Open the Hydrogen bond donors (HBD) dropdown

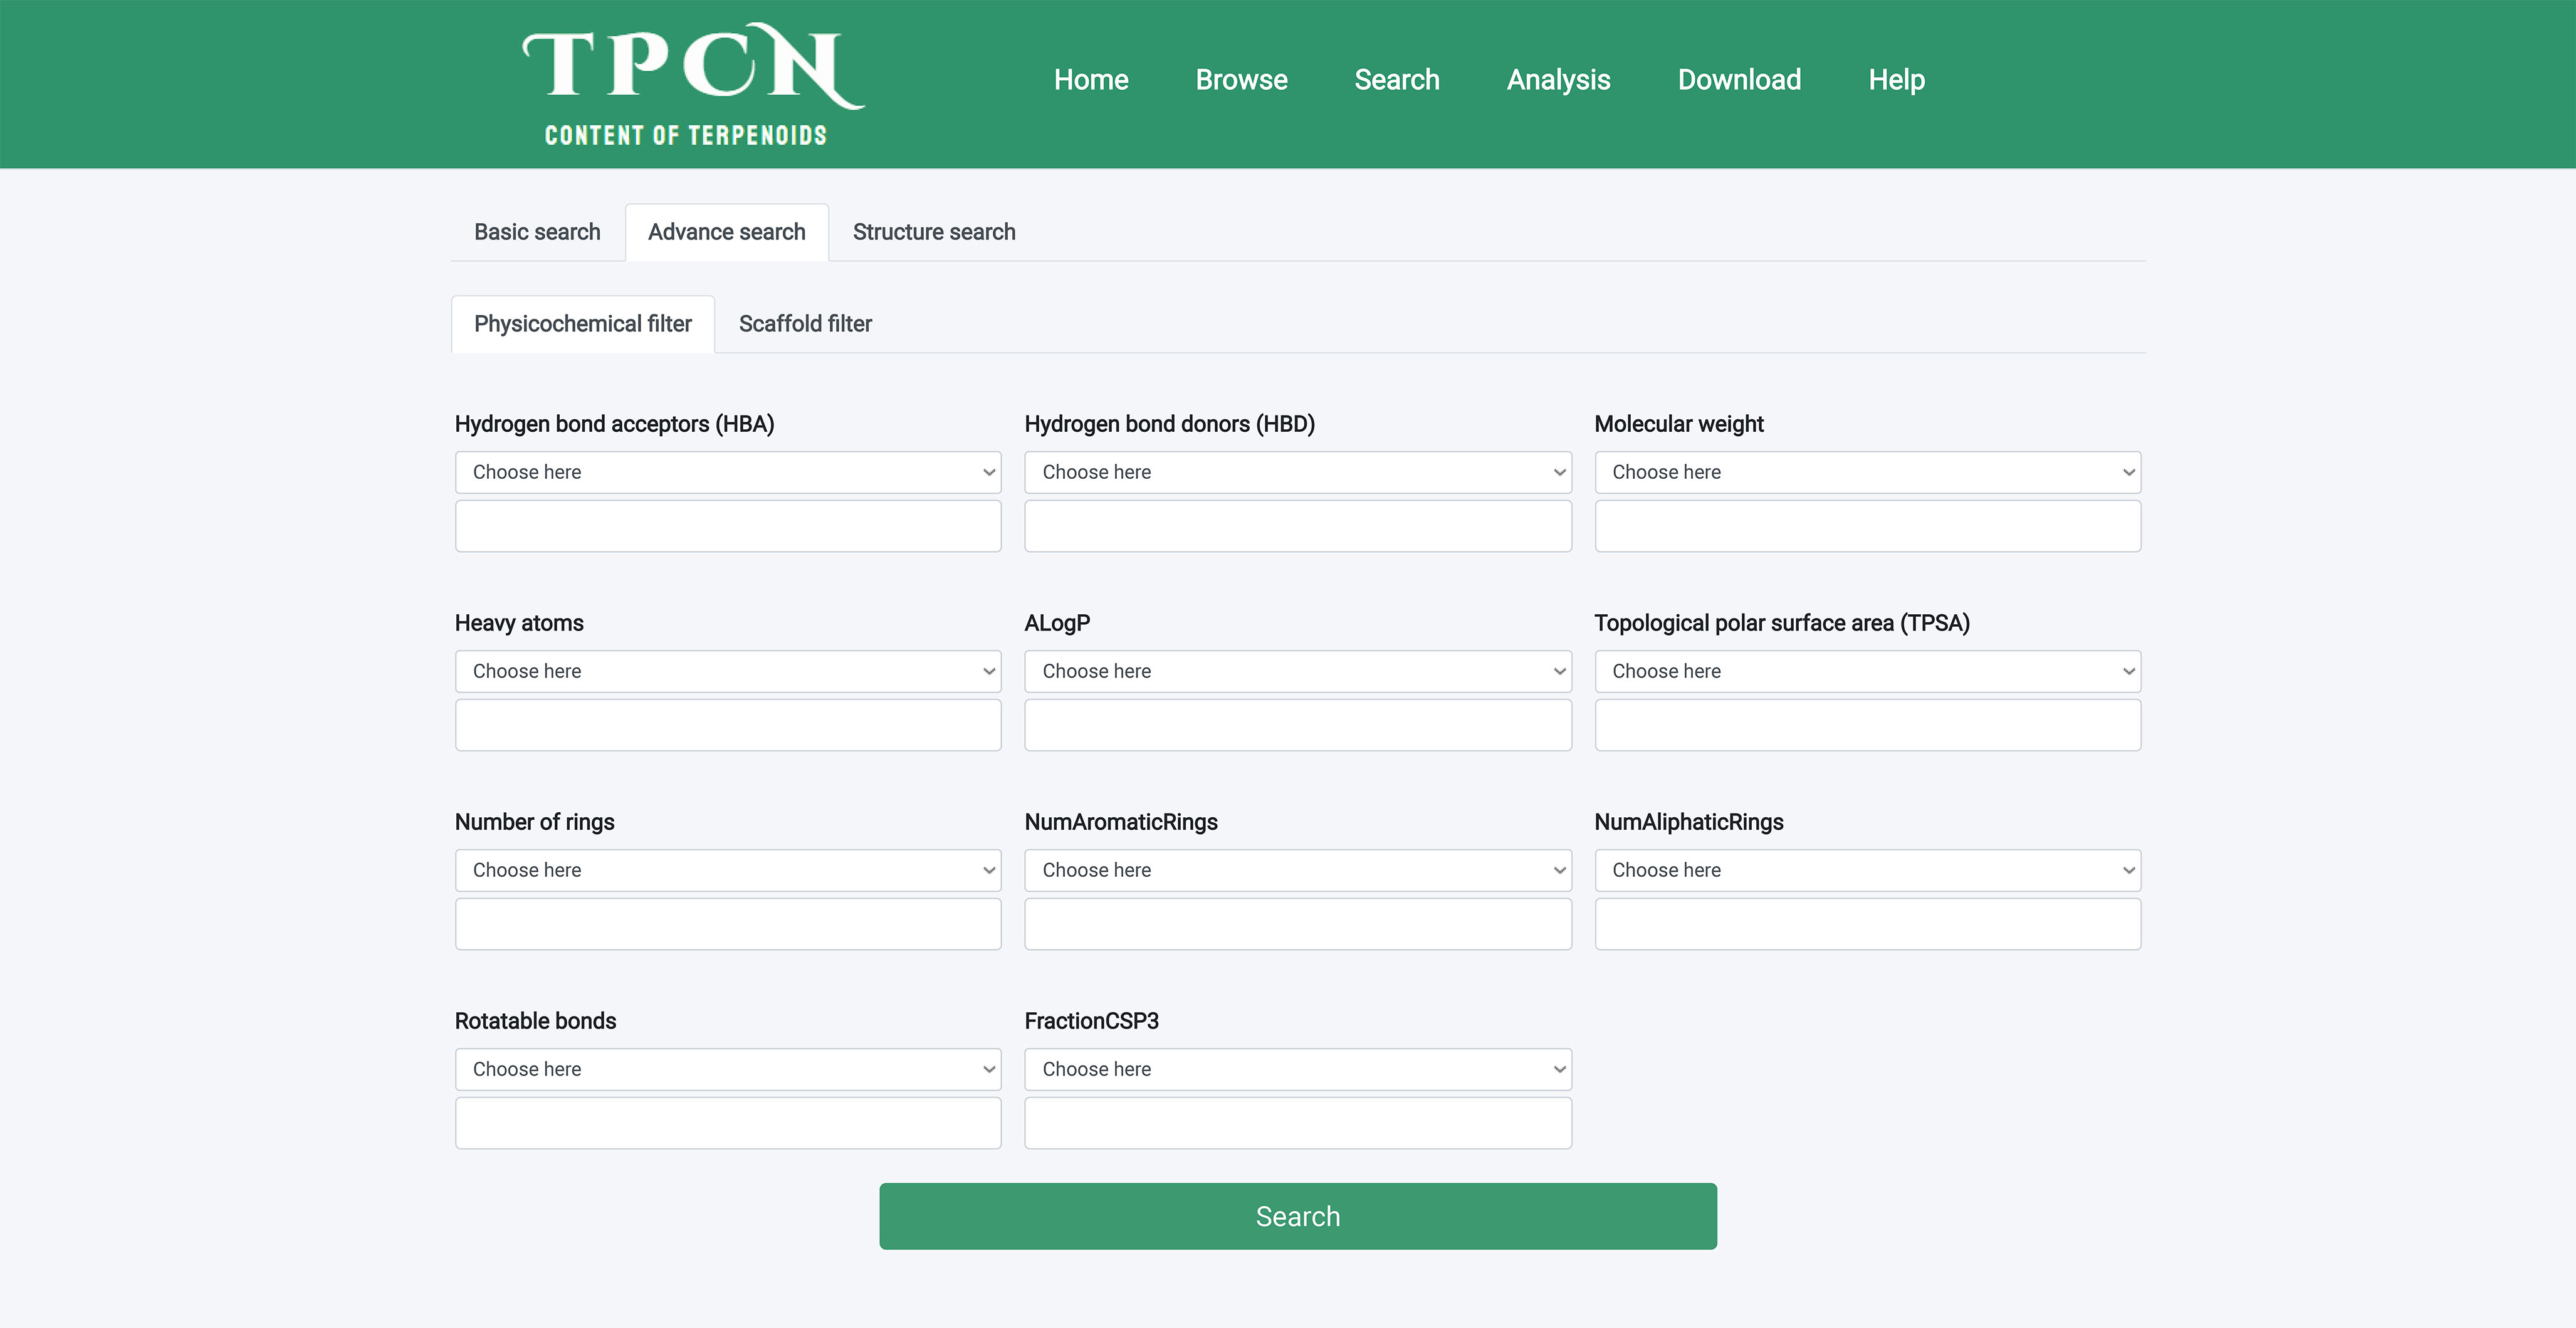[x=1298, y=472]
